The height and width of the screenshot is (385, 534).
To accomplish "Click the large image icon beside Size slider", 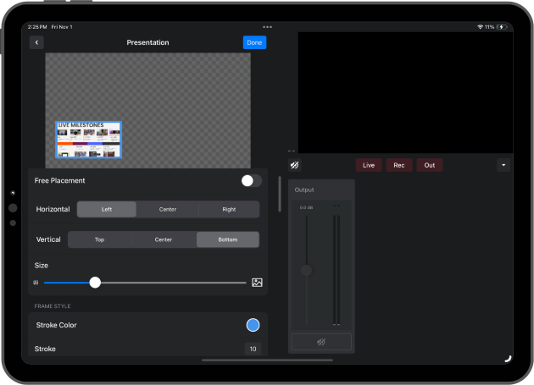I will (257, 283).
